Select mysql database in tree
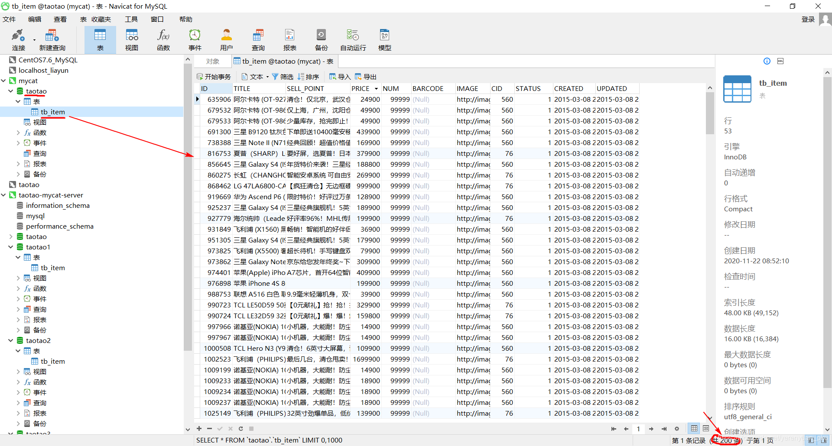The image size is (832, 446). pos(35,216)
